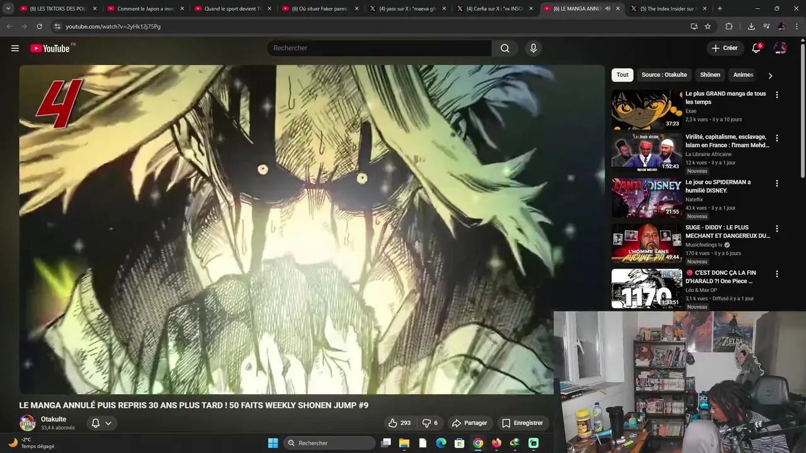The image size is (806, 453).
Task: Open Firefox from taskbar
Action: click(x=496, y=443)
